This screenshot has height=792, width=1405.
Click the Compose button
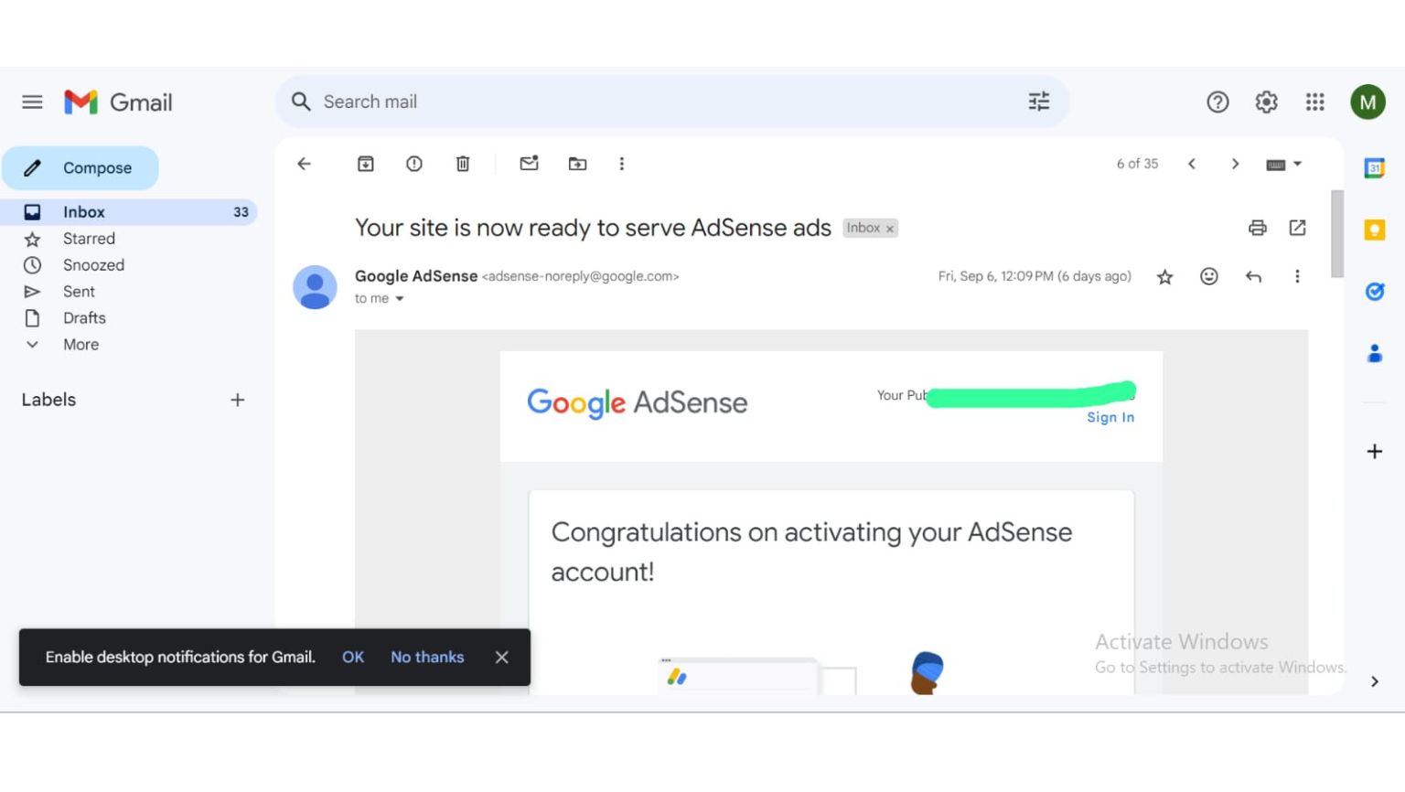(x=80, y=168)
